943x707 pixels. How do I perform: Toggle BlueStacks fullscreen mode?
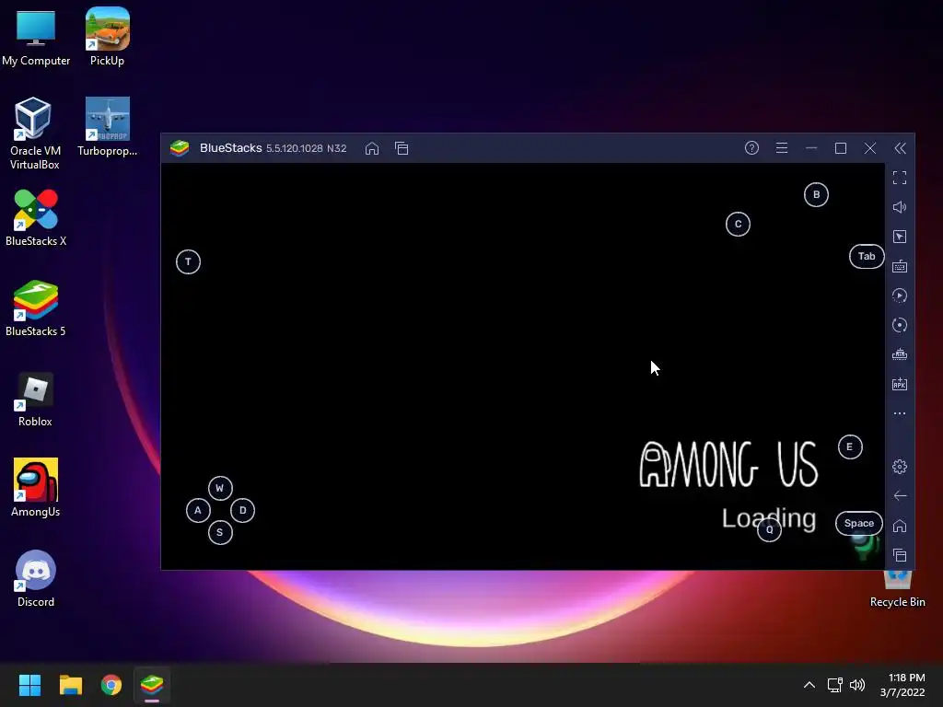[x=899, y=178]
